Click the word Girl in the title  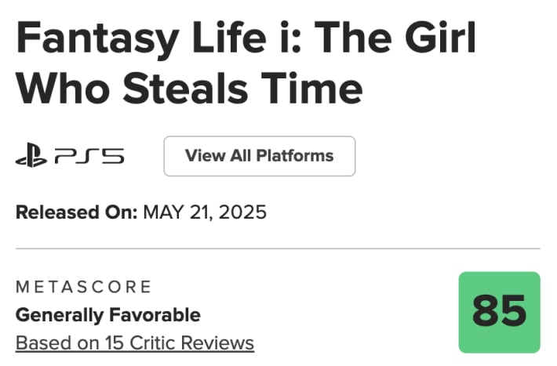tap(440, 38)
